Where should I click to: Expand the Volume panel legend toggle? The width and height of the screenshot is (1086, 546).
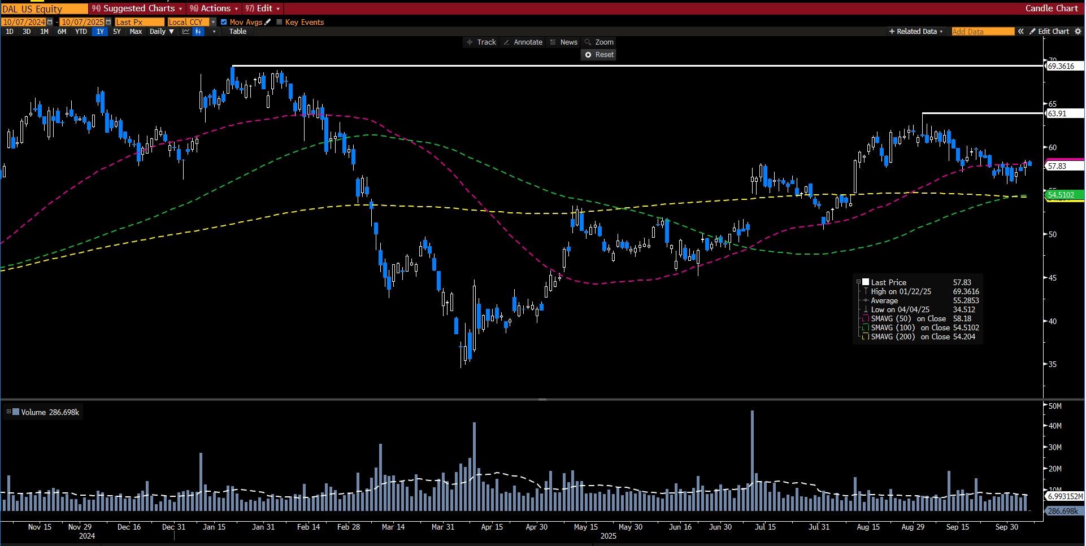[8, 412]
